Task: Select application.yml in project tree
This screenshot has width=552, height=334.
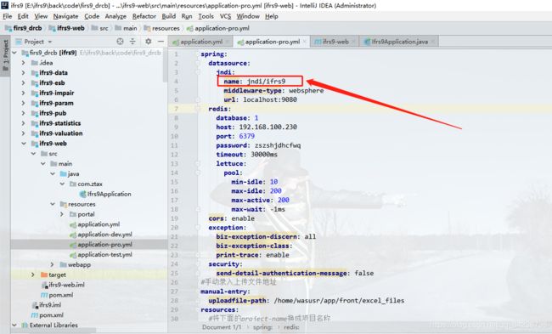Action: (95, 224)
